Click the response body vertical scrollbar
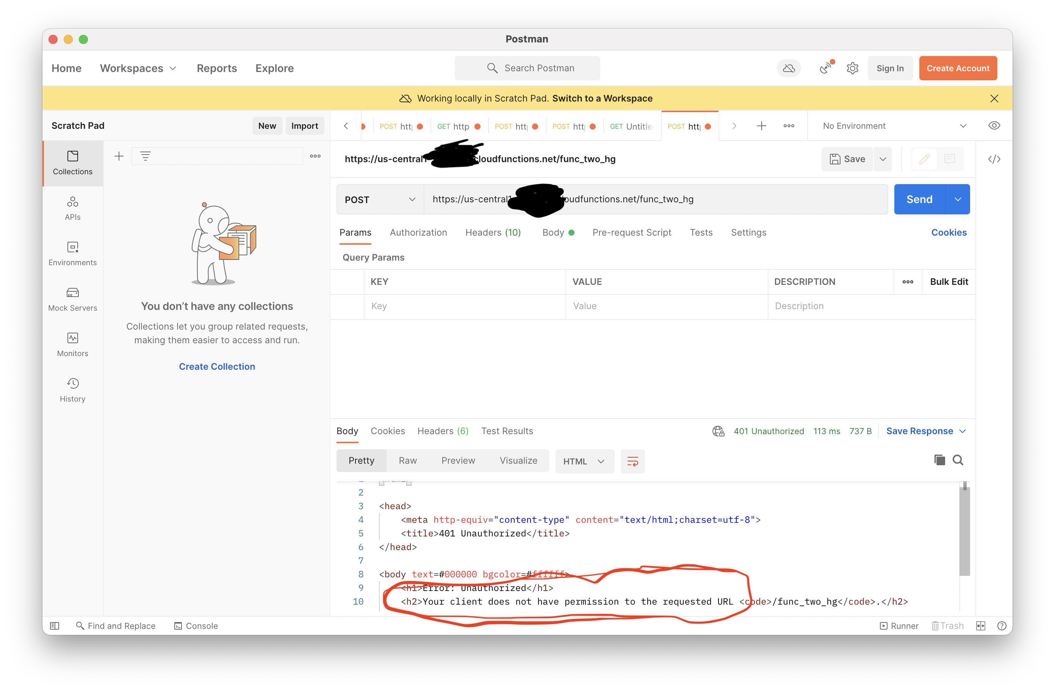The height and width of the screenshot is (691, 1055). click(964, 532)
